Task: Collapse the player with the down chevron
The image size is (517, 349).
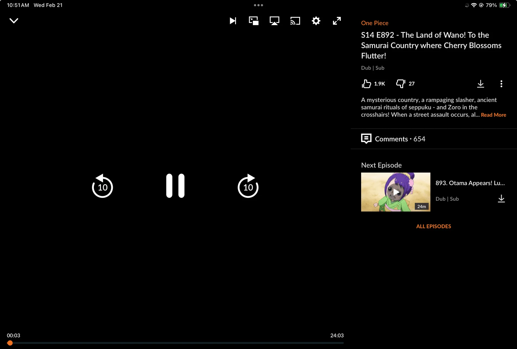Action: (x=14, y=21)
